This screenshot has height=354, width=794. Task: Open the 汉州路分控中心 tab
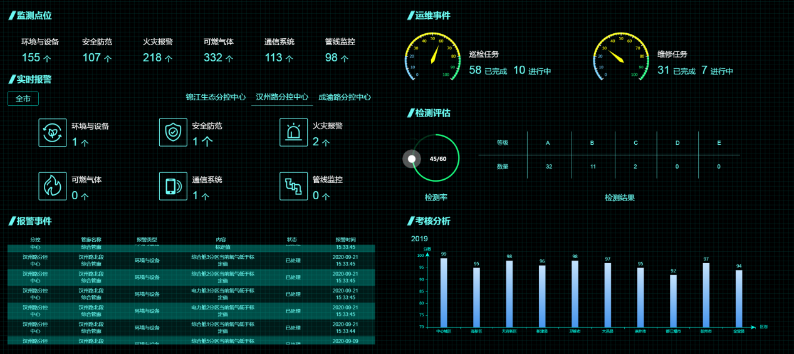282,98
